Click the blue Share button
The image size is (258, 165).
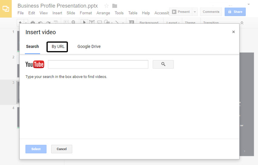click(235, 12)
